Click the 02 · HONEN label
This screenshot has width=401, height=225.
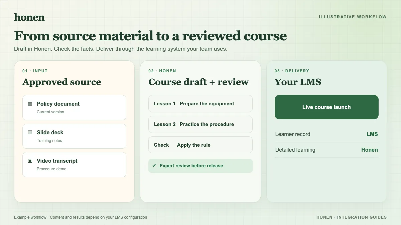click(162, 71)
